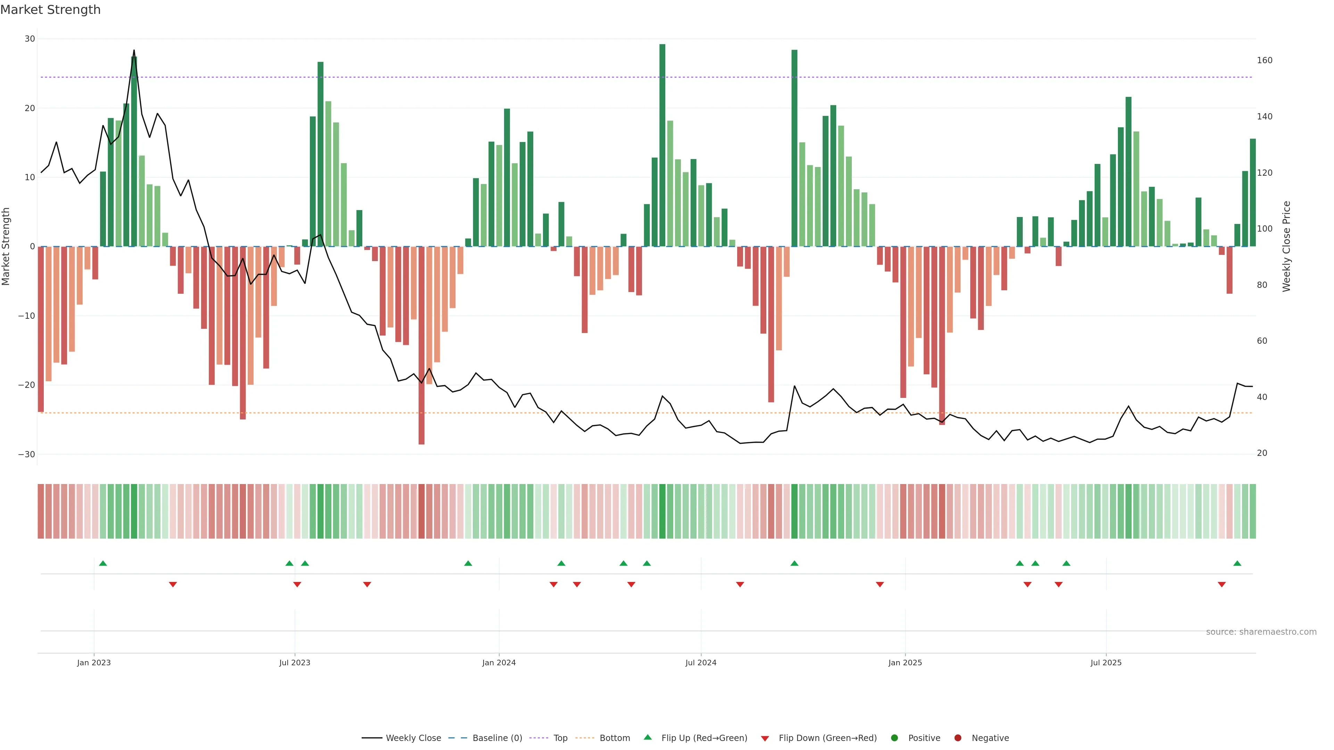Click the dark red Negative legend dot
1334x750 pixels.
coord(957,738)
